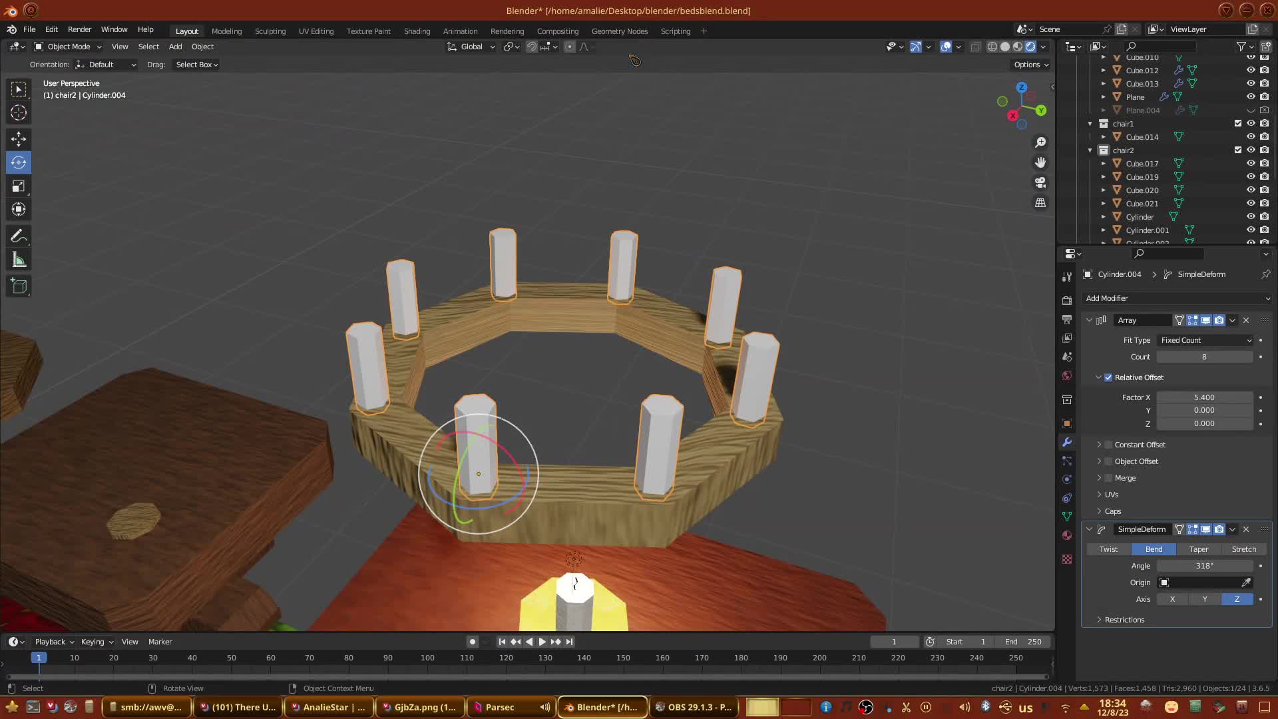Switch to rendered viewport shading
1278x719 pixels.
[x=1030, y=47]
